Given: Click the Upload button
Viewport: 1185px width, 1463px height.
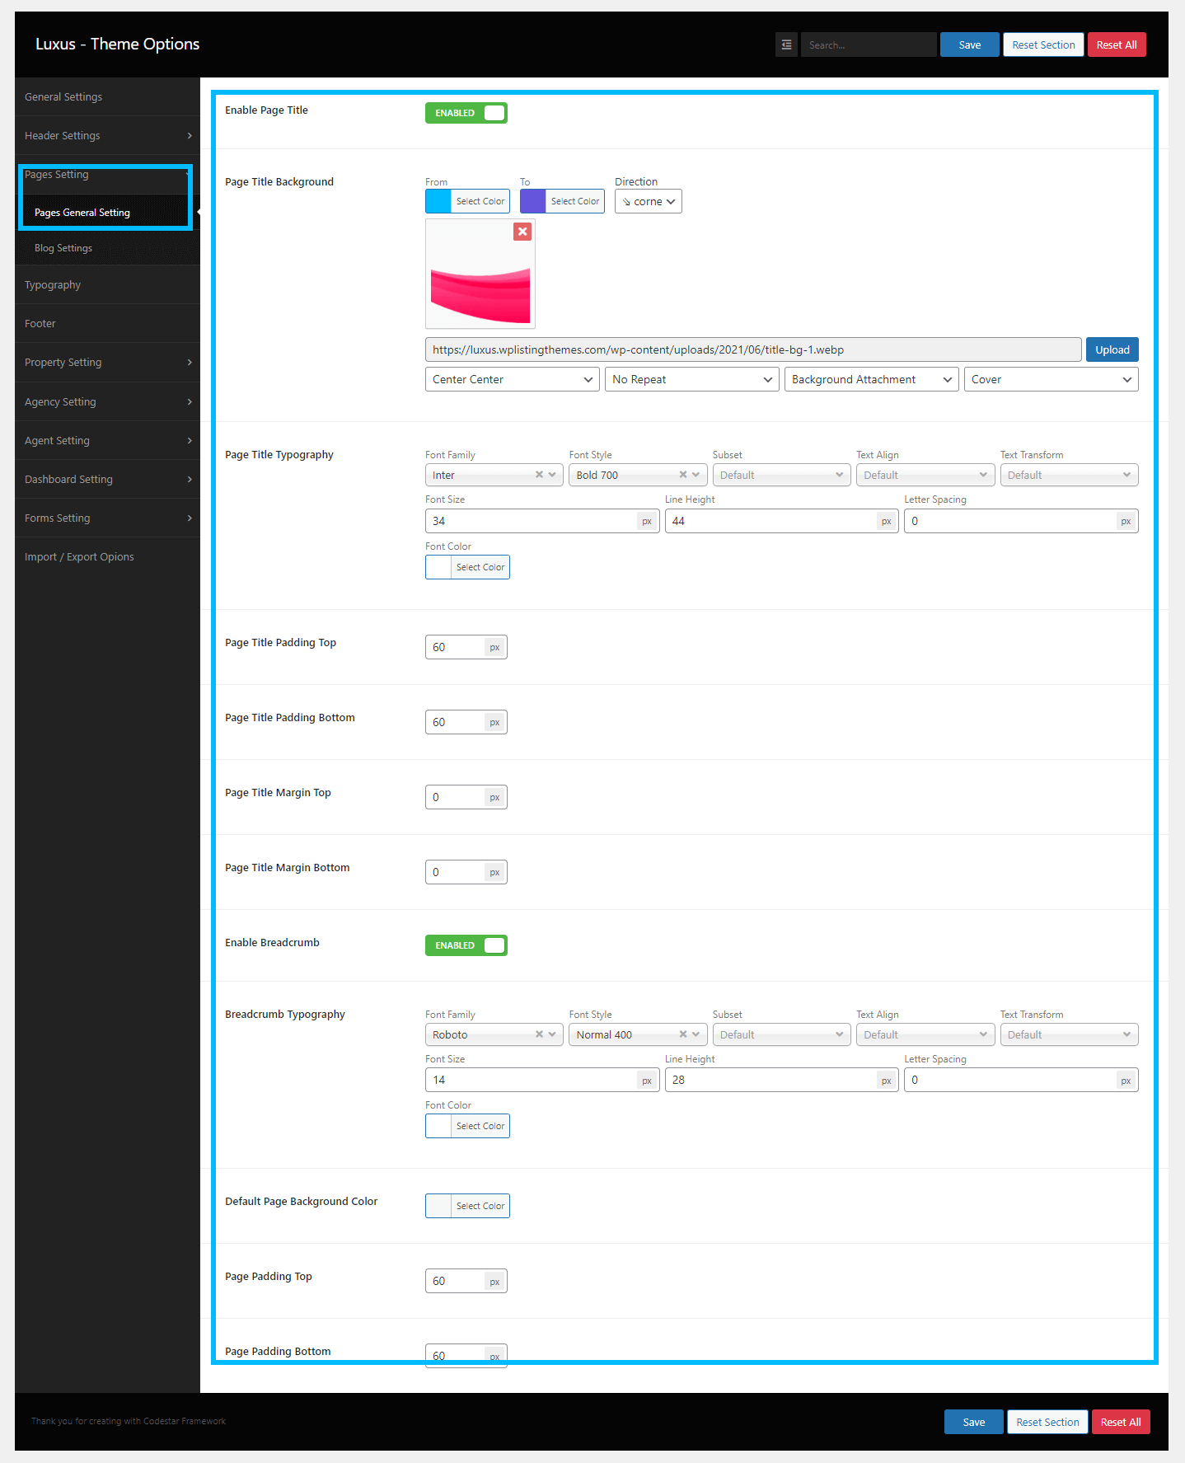Looking at the screenshot, I should (1112, 349).
